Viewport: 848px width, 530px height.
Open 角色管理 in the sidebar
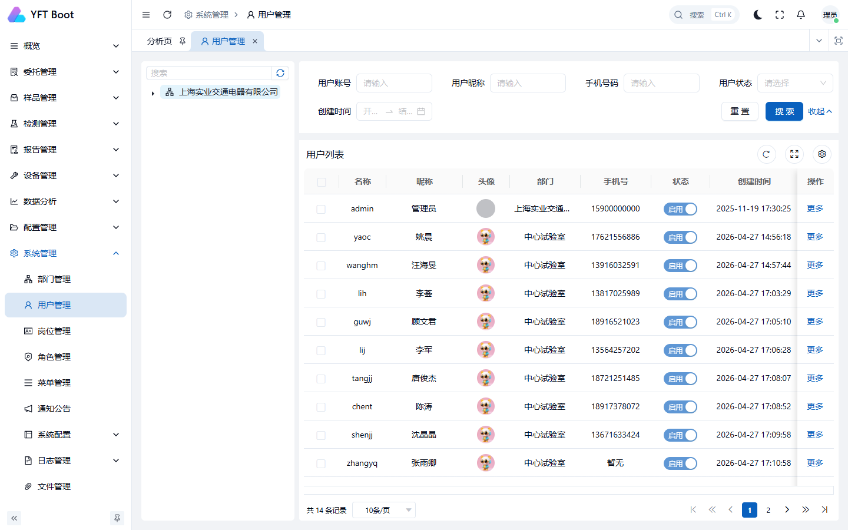(x=65, y=357)
